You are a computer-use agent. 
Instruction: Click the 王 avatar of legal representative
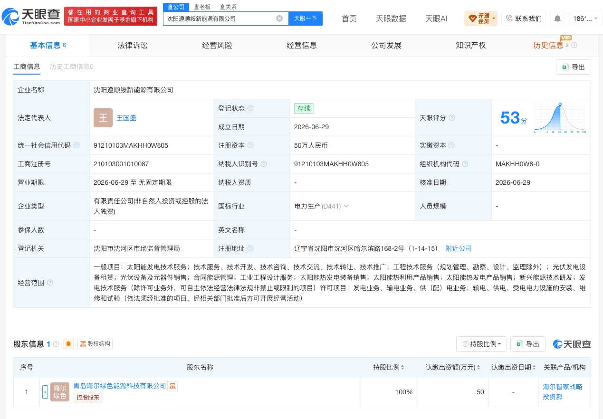click(x=103, y=118)
